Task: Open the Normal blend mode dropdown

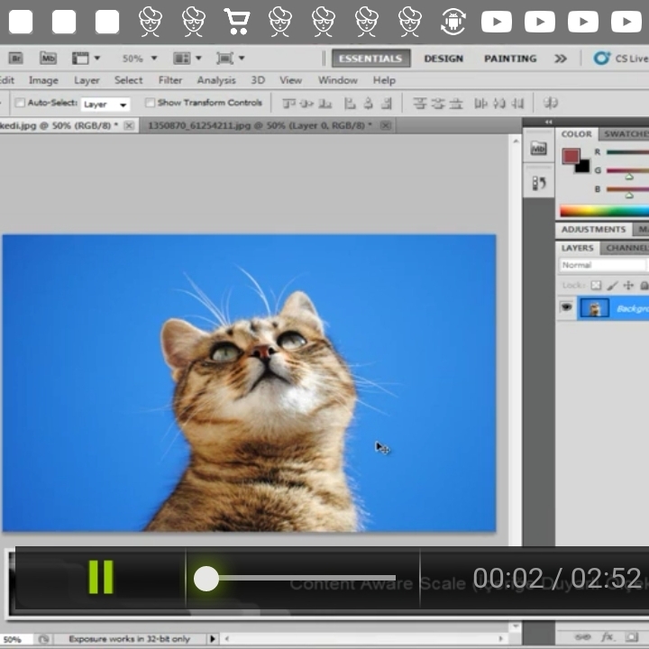Action: point(603,265)
